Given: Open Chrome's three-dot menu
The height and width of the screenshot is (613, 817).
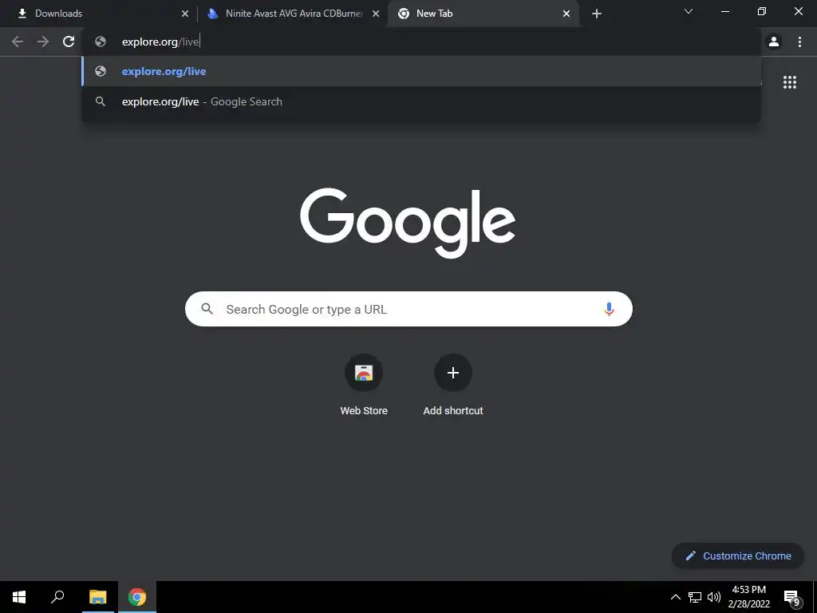Looking at the screenshot, I should pos(799,42).
